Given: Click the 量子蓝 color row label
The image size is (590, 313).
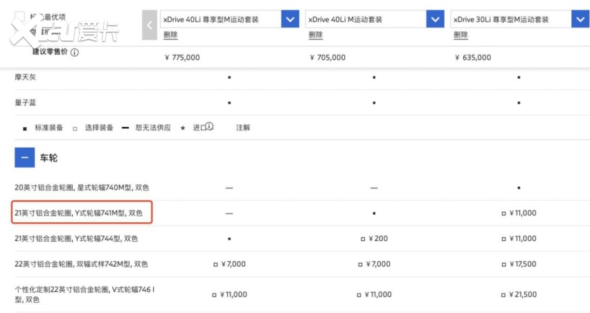Looking at the screenshot, I should [25, 102].
